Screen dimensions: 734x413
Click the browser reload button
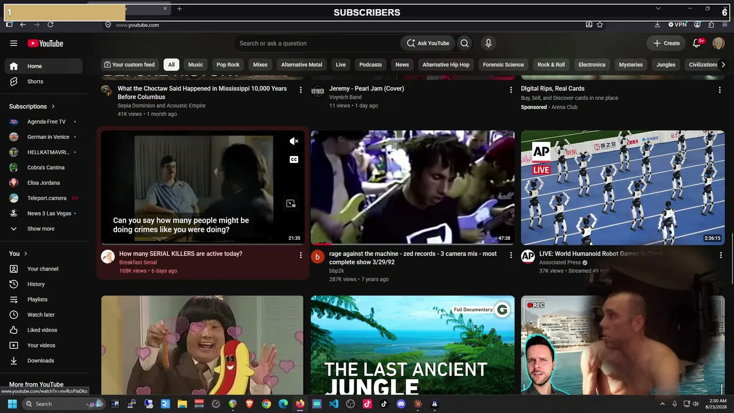coord(50,25)
